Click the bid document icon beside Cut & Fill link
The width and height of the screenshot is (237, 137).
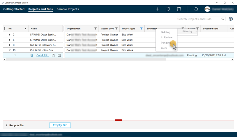click(x=32, y=55)
